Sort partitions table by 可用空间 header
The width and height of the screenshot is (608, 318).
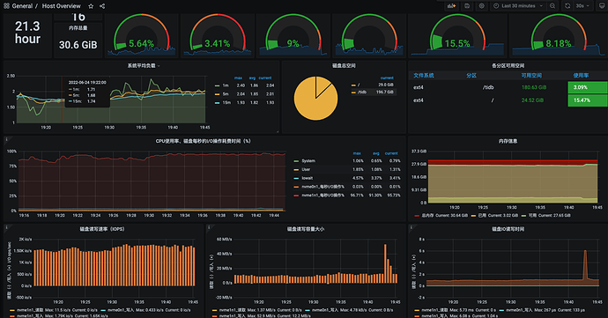(x=531, y=76)
